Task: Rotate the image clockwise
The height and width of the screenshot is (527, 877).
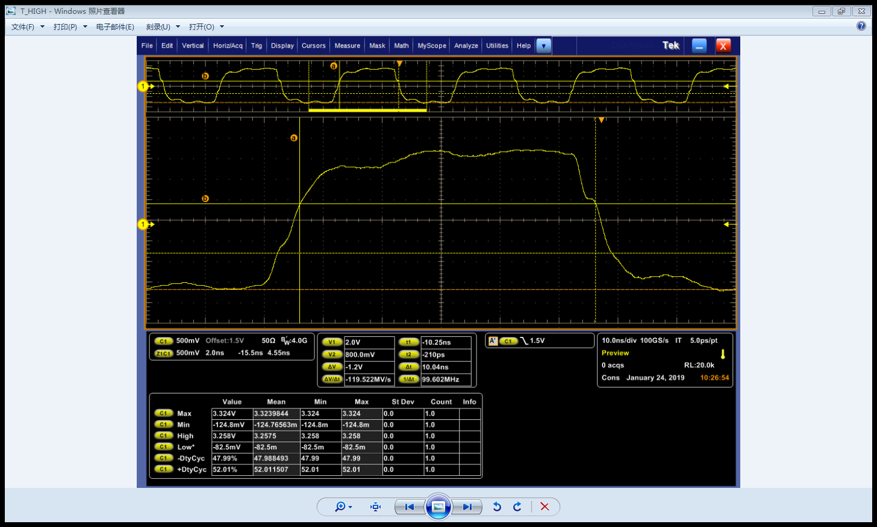Action: point(517,507)
